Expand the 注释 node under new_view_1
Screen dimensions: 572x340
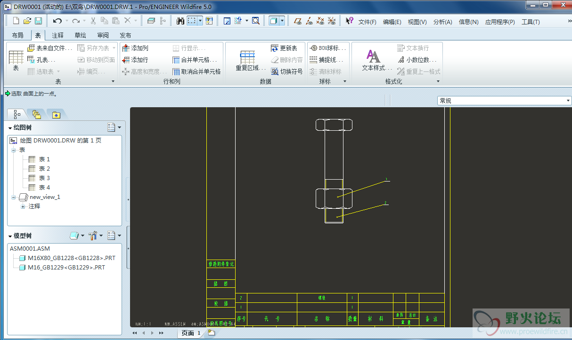[23, 206]
